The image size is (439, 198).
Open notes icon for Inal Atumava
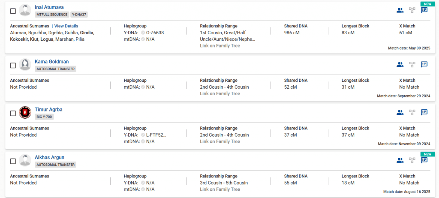pyautogui.click(x=424, y=10)
